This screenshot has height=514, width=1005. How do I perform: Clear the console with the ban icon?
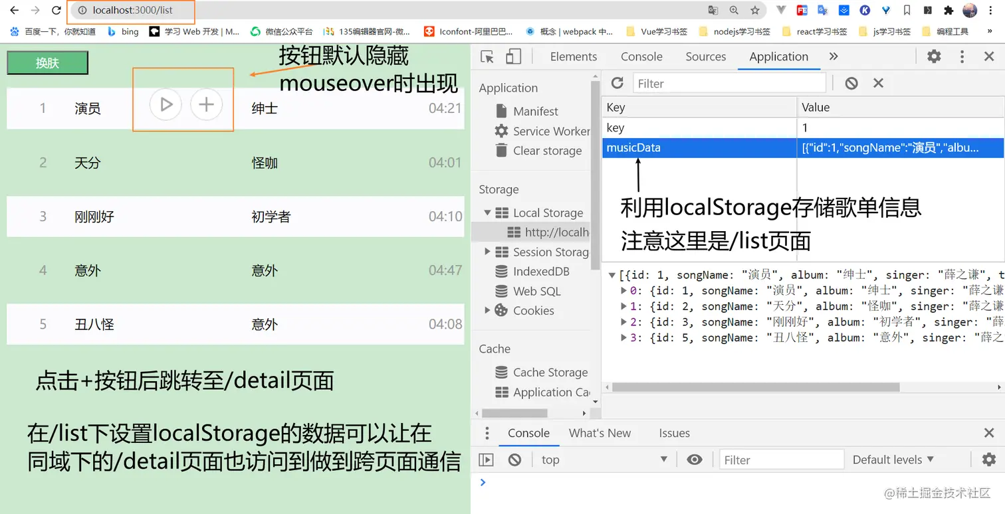(514, 460)
